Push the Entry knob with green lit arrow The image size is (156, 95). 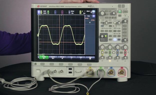pos(102,36)
